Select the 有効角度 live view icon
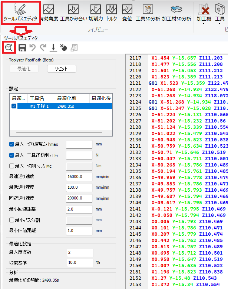 [49, 10]
